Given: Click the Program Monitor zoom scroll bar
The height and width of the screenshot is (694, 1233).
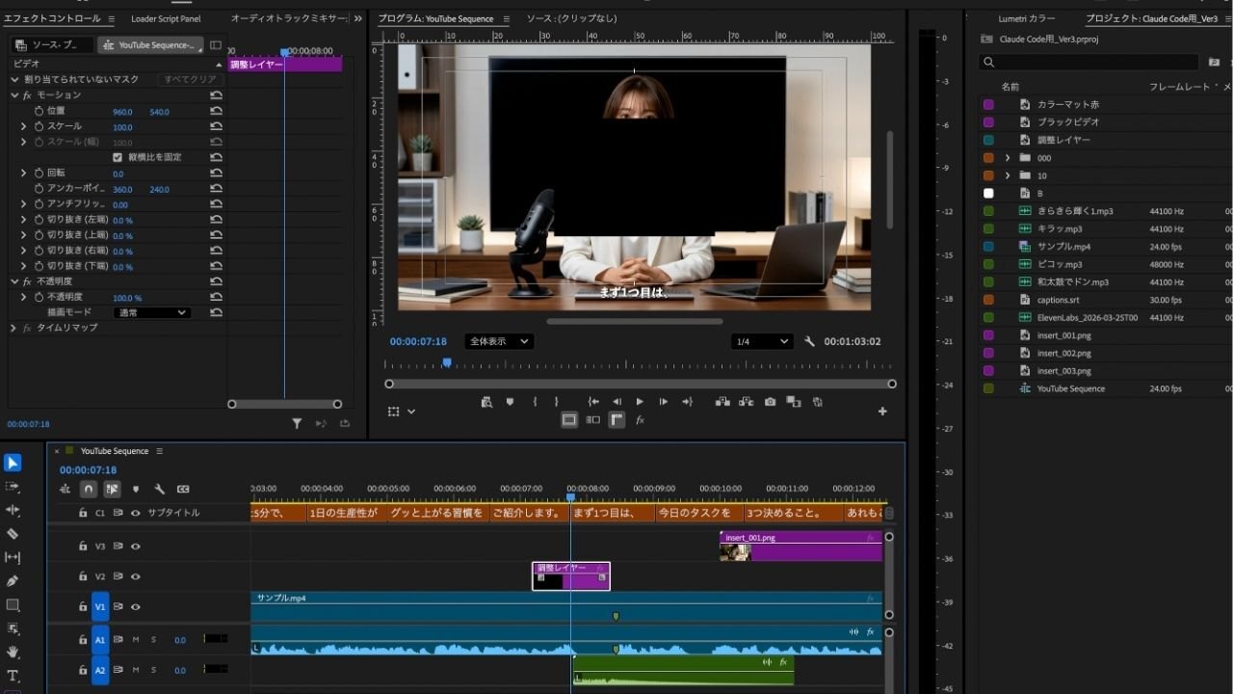Looking at the screenshot, I should (x=641, y=384).
